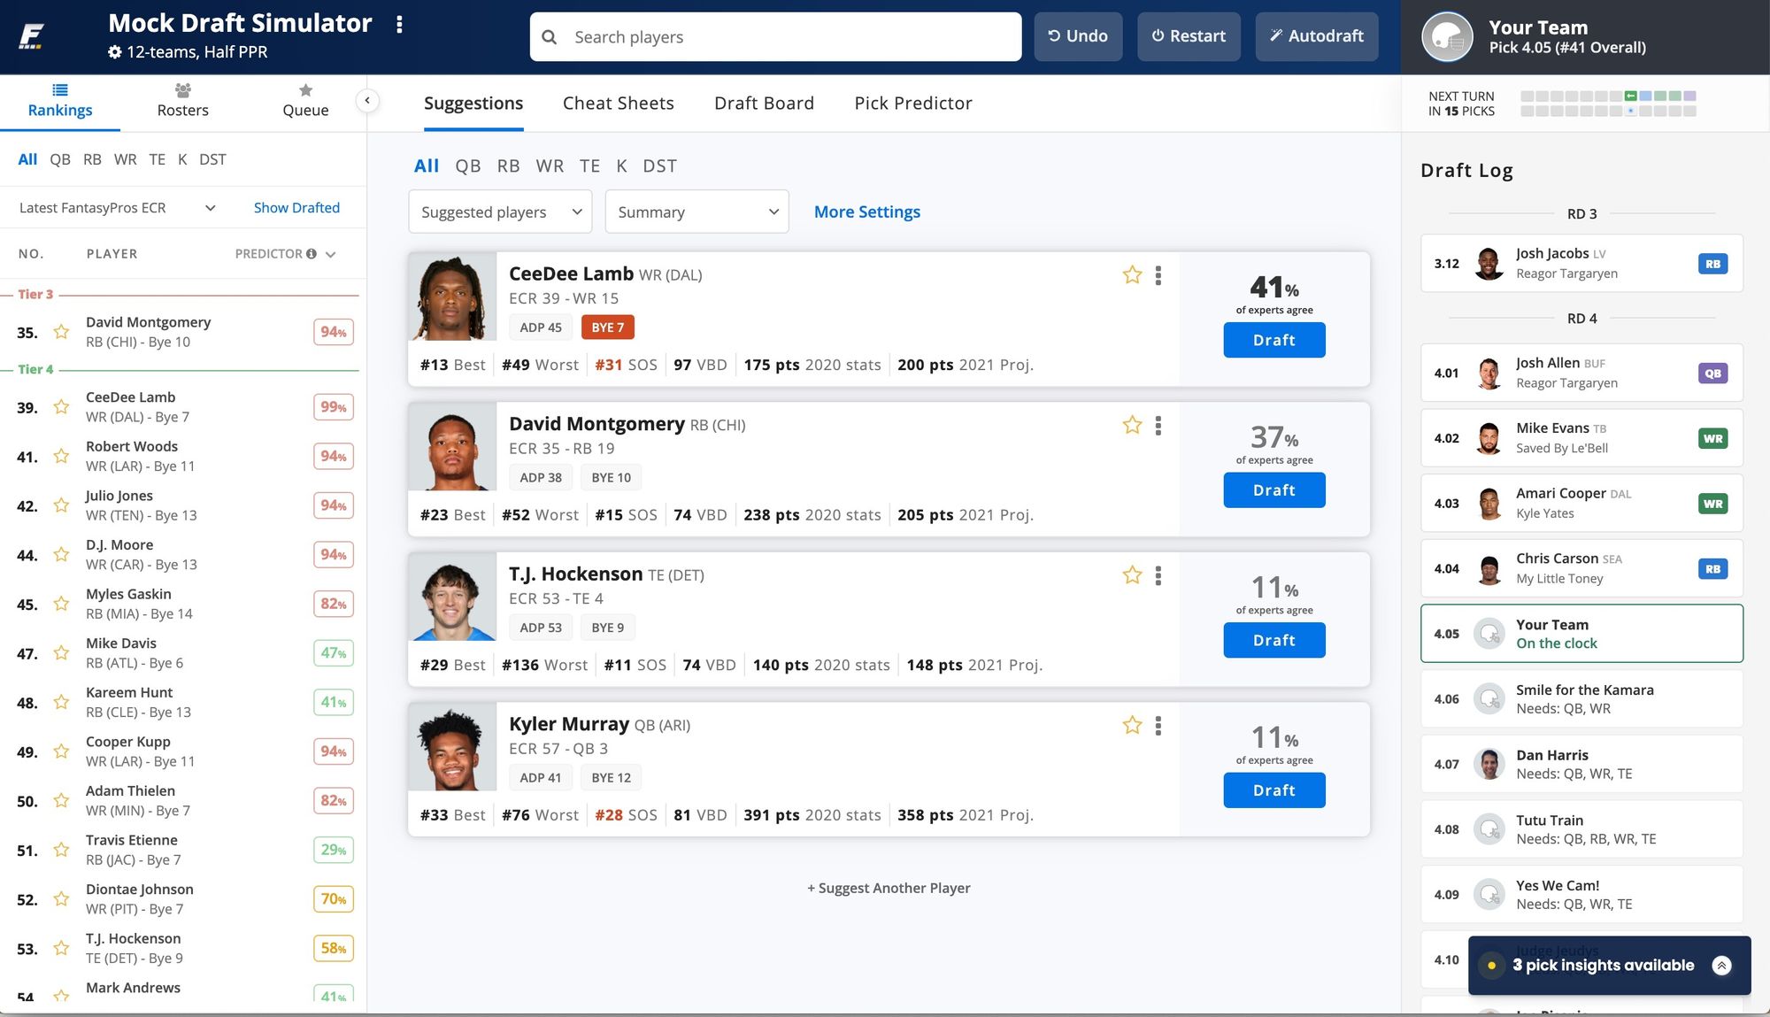Click More Settings expander link
This screenshot has width=1770, height=1017.
pos(866,212)
